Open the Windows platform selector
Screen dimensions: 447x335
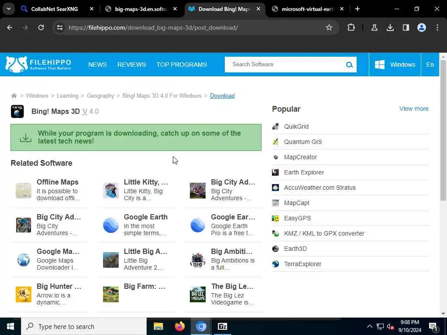coord(395,65)
